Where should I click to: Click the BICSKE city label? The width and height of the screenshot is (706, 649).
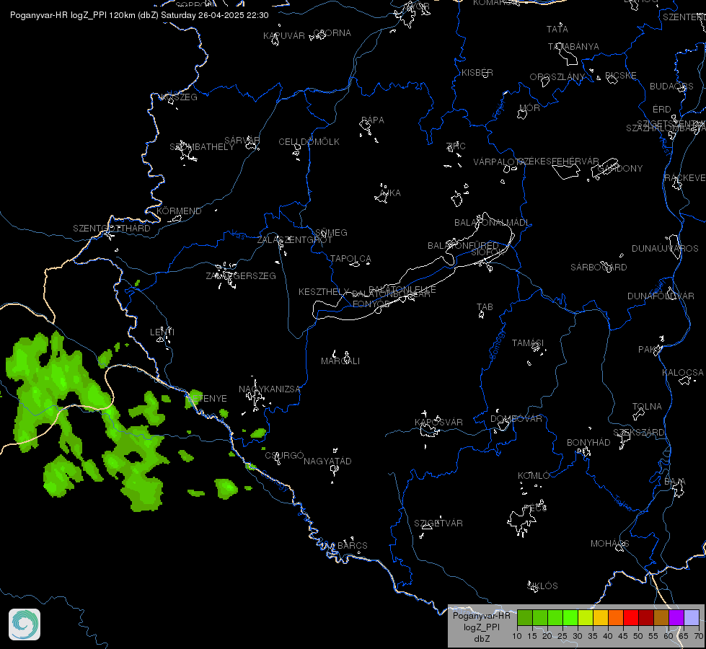621,76
